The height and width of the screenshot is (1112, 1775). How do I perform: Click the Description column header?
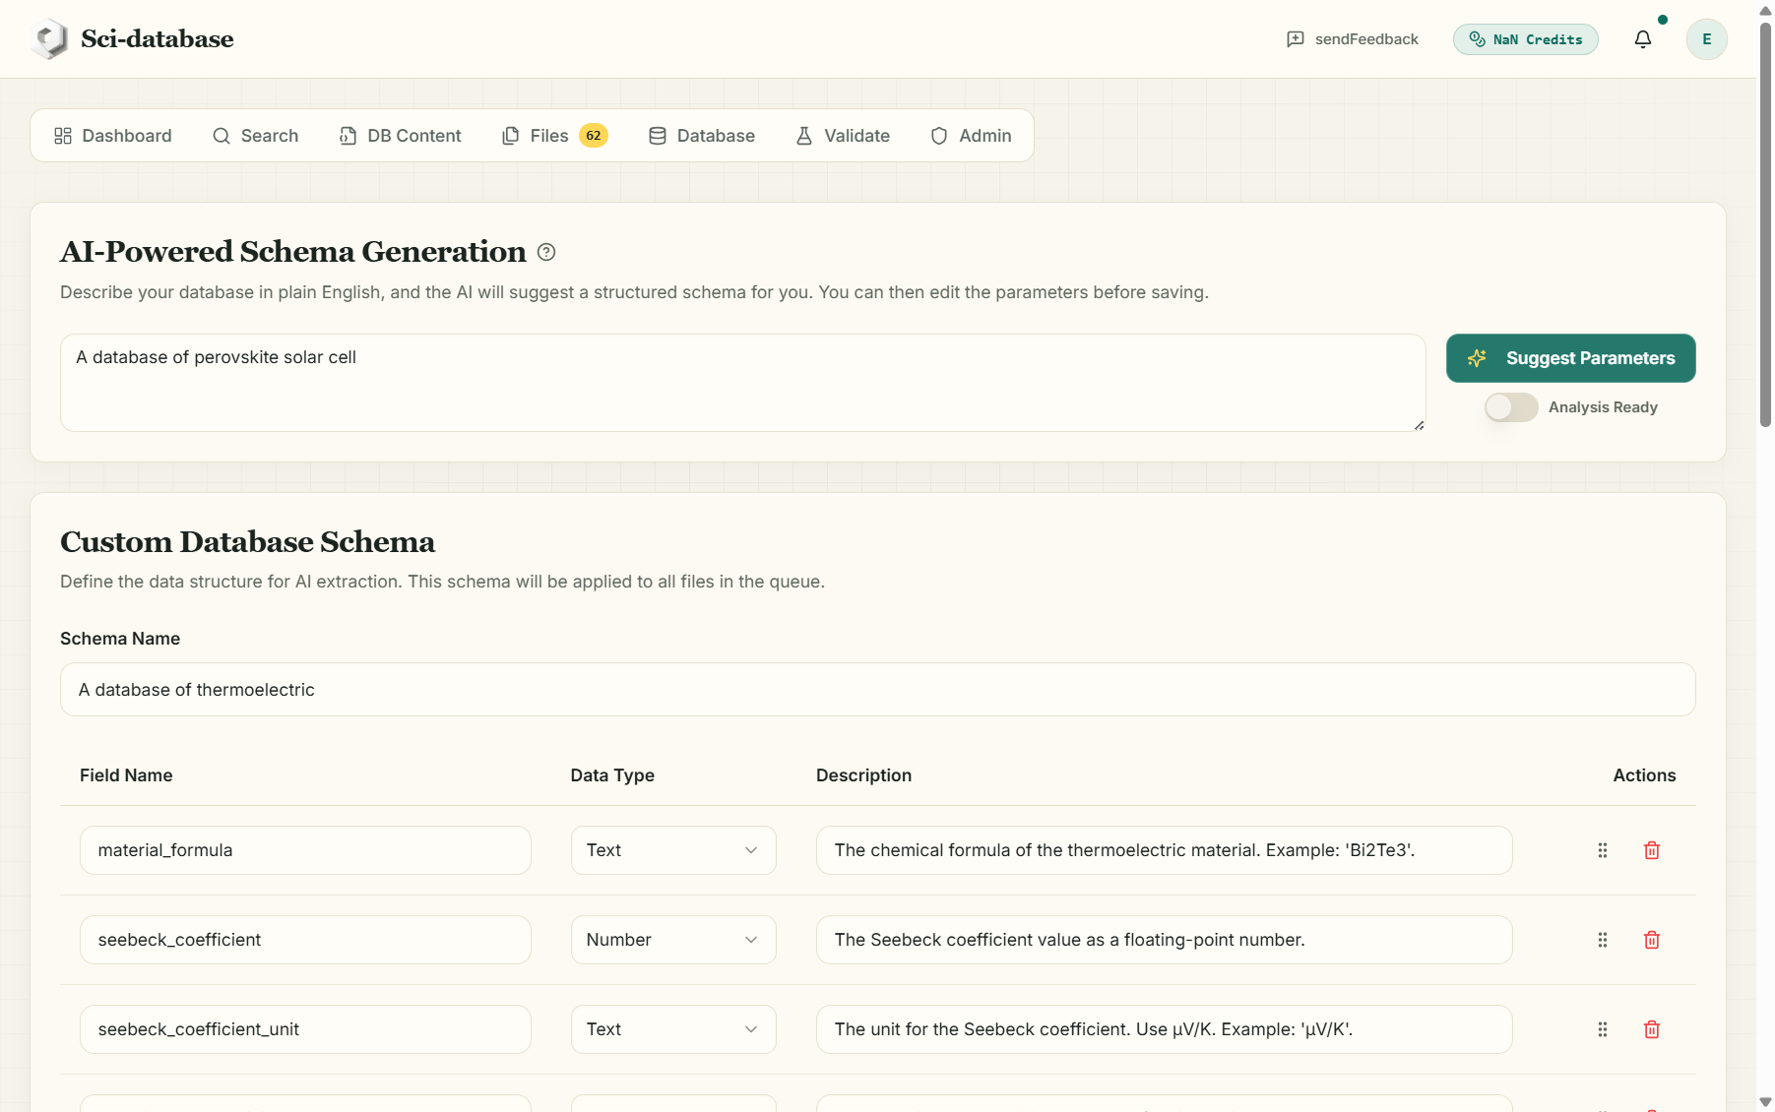[x=863, y=775]
